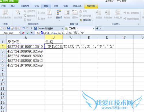Click the 重复项 duplicates icon

click(x=59, y=12)
